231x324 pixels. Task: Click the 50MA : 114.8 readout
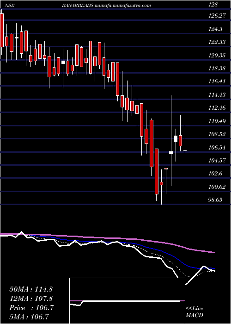(x=31, y=289)
